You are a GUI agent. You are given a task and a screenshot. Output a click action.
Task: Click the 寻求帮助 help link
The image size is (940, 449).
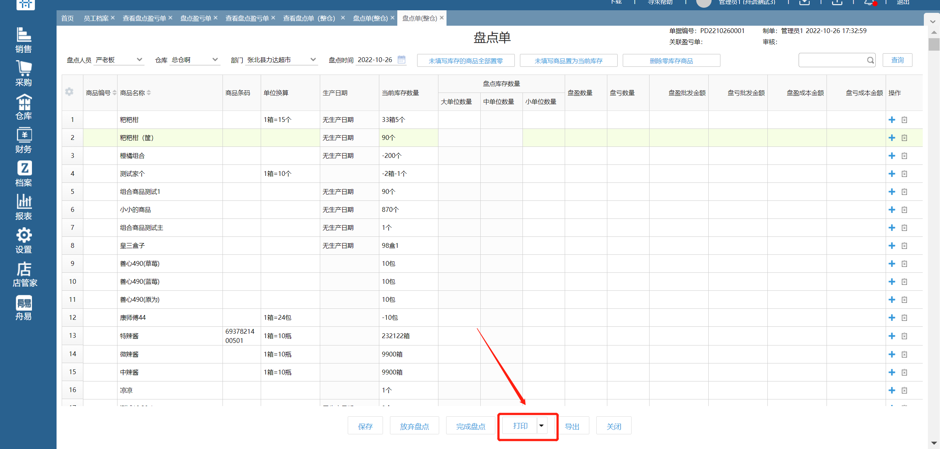coord(660,2)
